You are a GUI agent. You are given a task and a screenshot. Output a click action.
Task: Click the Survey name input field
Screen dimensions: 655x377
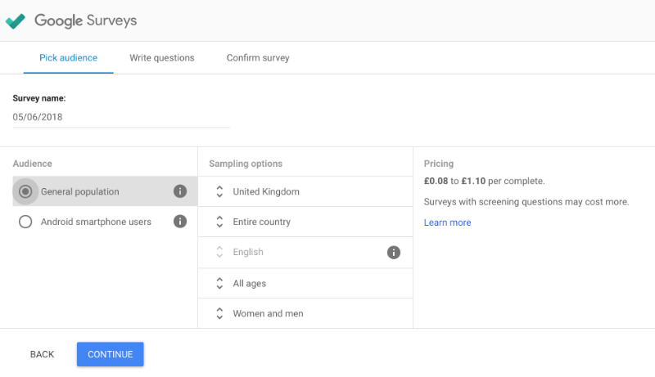121,117
